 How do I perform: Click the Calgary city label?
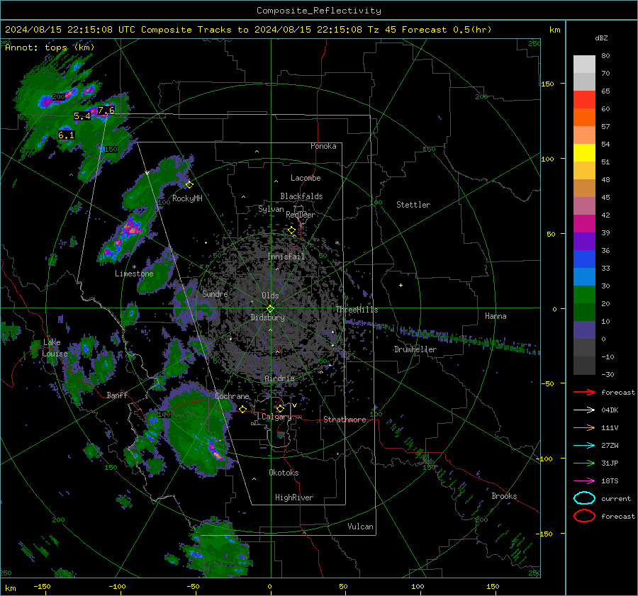point(276,417)
